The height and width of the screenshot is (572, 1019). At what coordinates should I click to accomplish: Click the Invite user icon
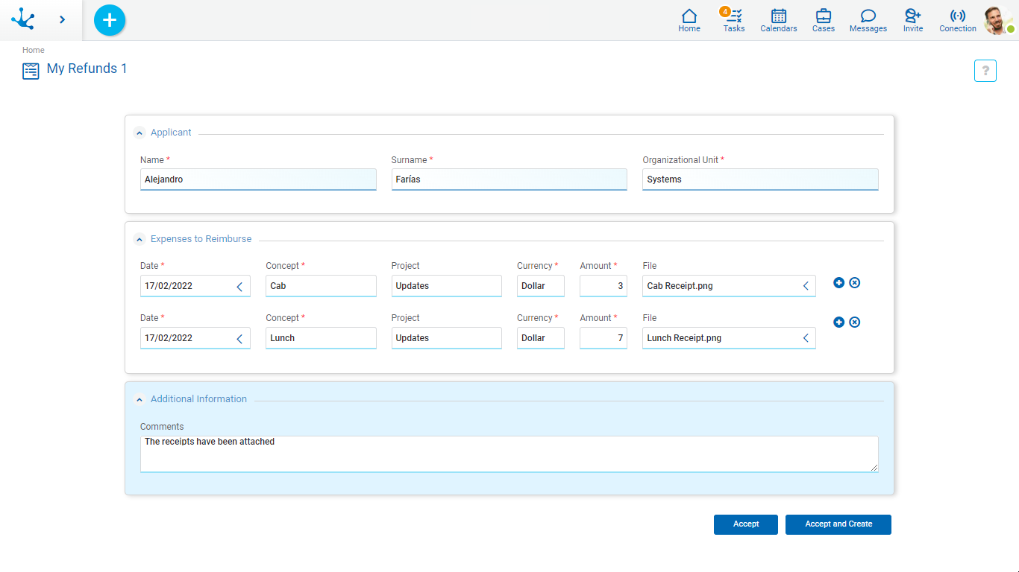click(x=912, y=20)
